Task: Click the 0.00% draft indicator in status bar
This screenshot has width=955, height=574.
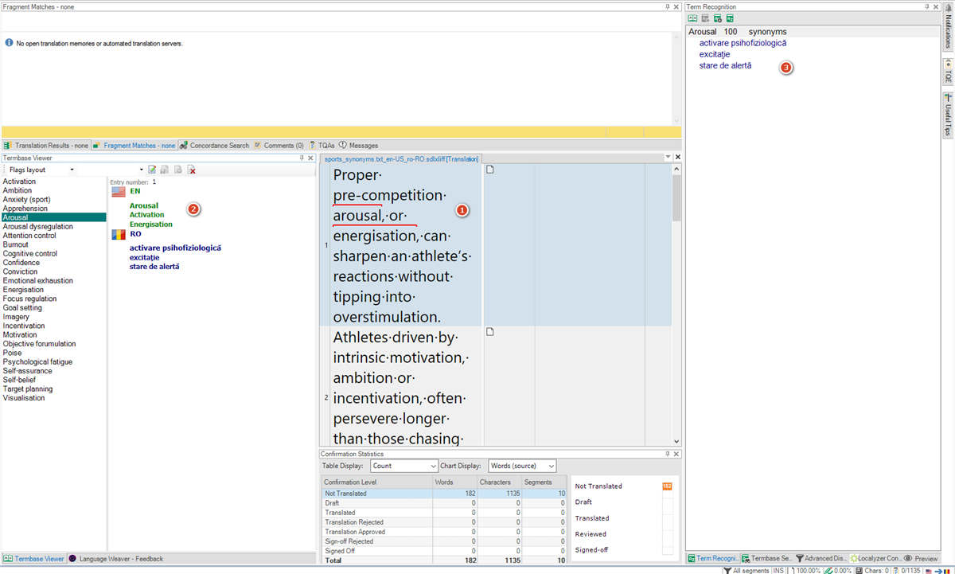Action: coord(838,570)
